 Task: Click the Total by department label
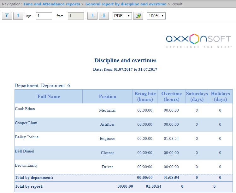coord(34,178)
